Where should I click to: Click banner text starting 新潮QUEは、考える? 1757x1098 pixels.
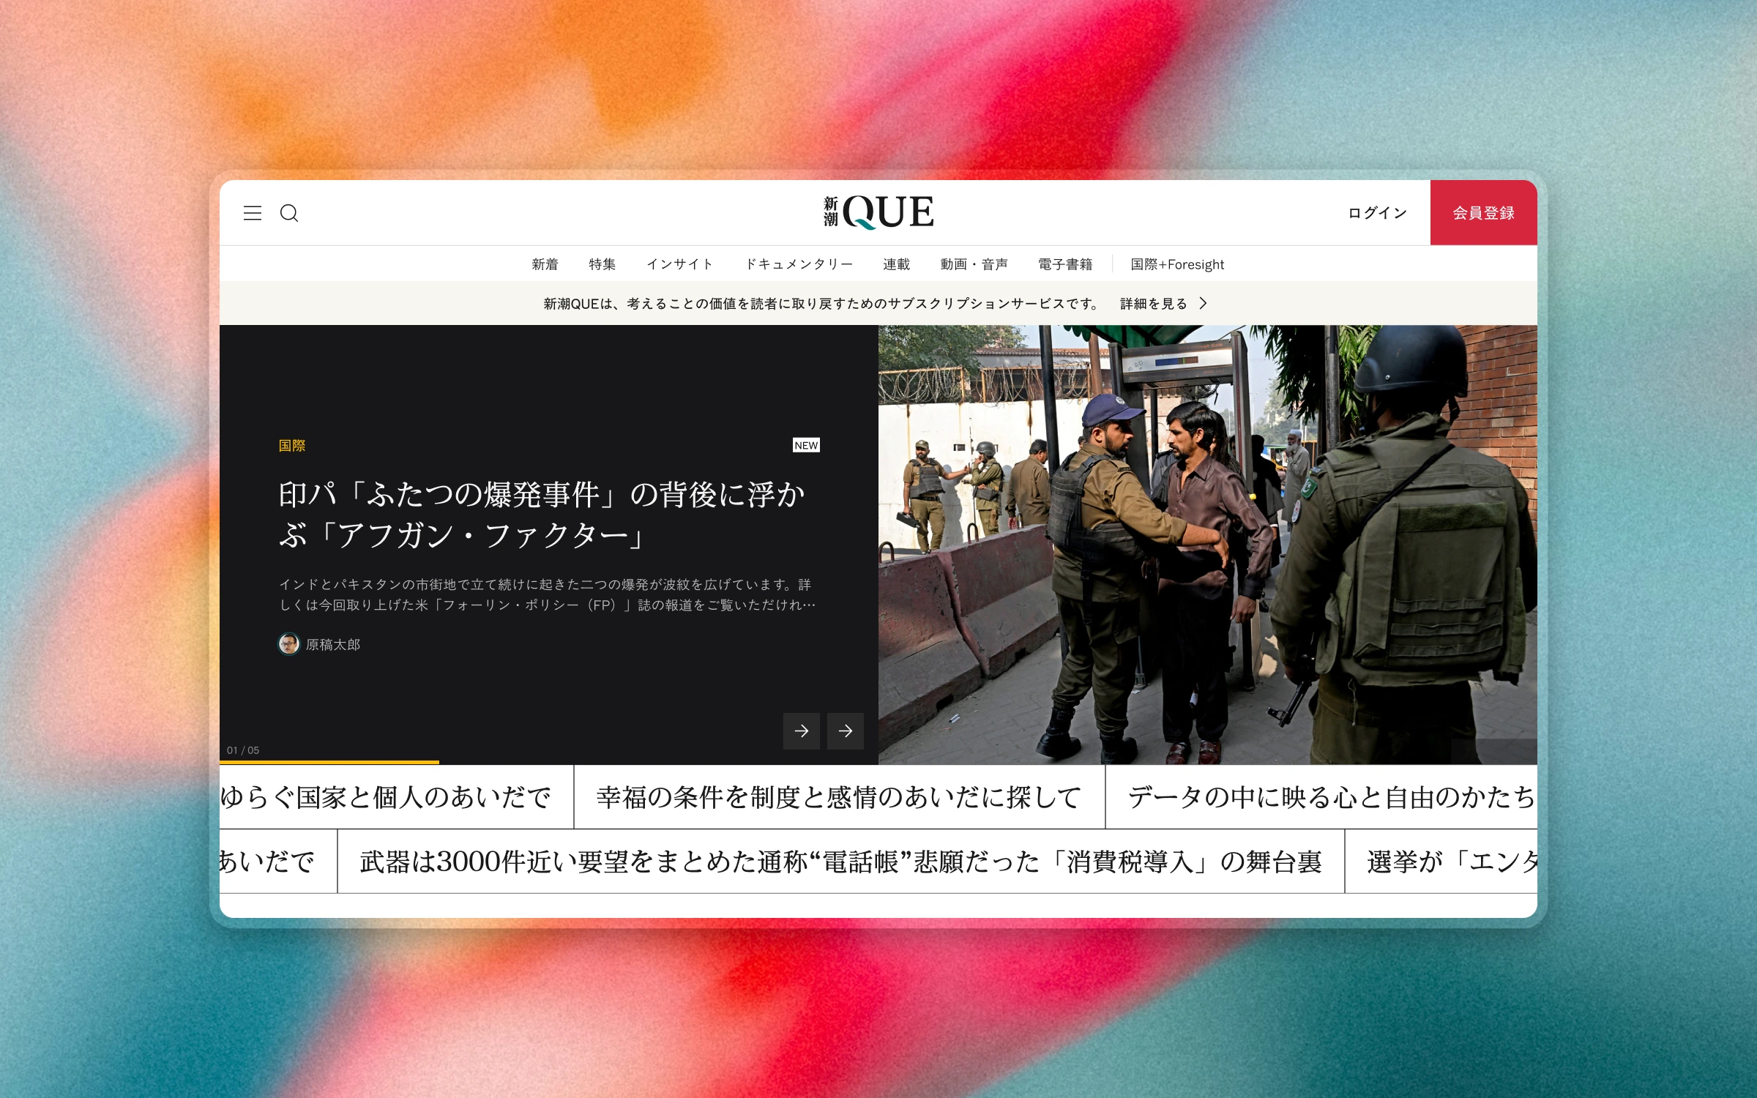(821, 303)
